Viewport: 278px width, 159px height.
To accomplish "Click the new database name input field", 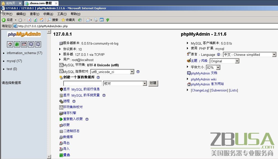I will pyautogui.click(x=83, y=83).
